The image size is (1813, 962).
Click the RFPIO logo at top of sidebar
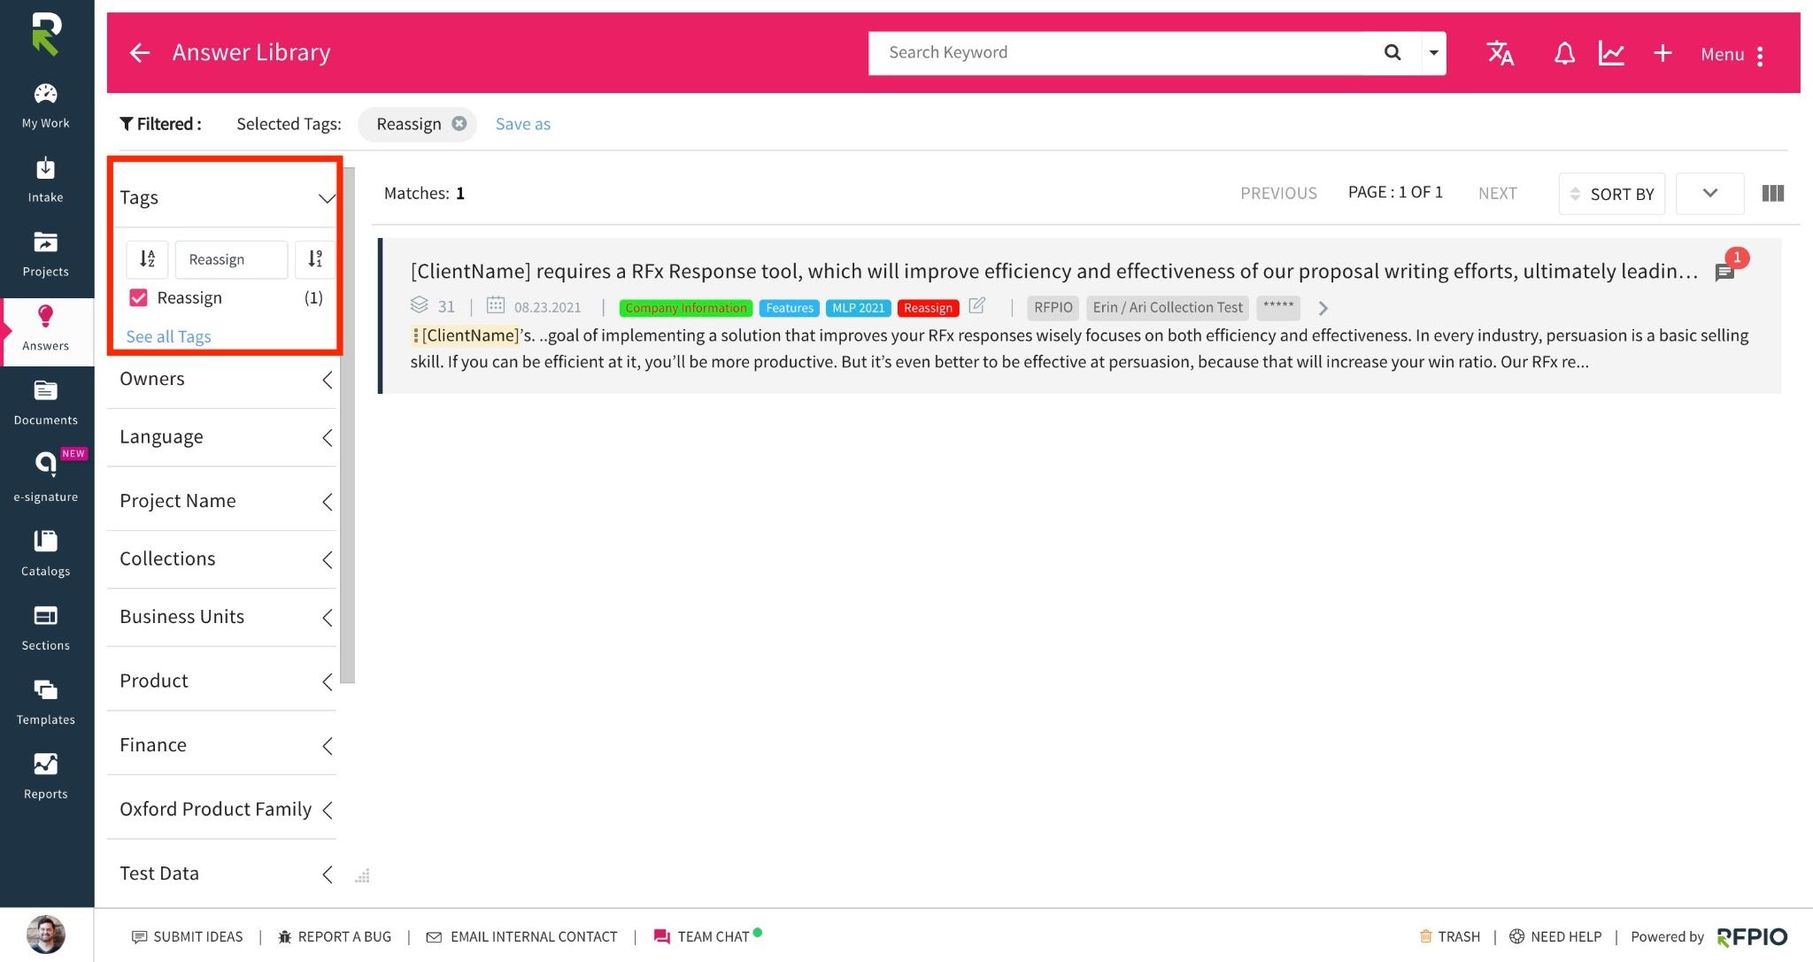coord(45,34)
